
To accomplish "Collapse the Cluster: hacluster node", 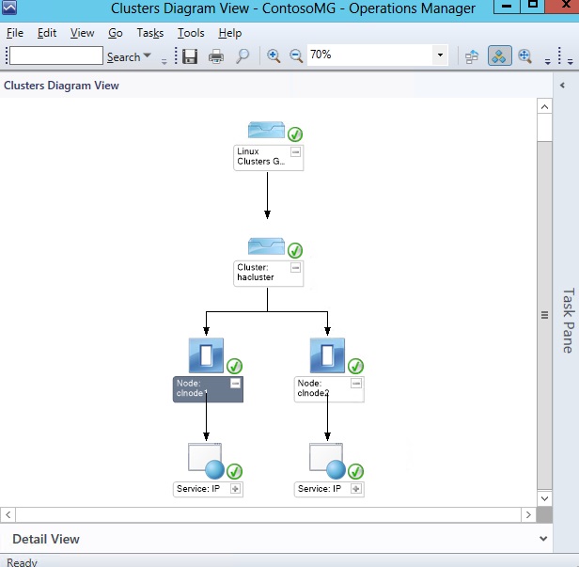I will pos(296,268).
